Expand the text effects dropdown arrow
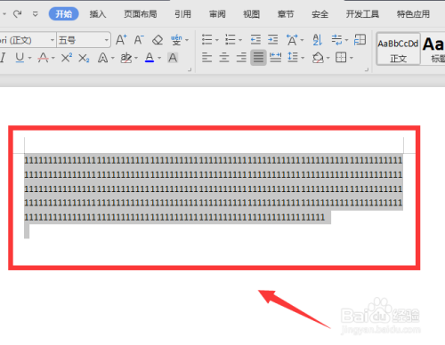Screen dimensions: 445x345 tap(113, 58)
